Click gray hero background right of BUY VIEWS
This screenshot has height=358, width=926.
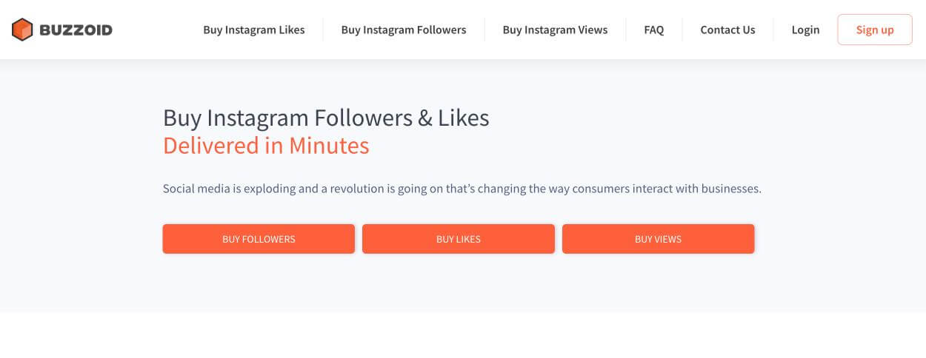(837, 239)
